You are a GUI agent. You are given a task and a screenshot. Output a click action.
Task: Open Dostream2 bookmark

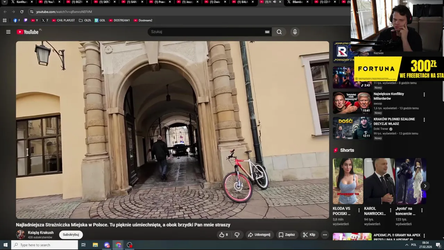point(143,20)
